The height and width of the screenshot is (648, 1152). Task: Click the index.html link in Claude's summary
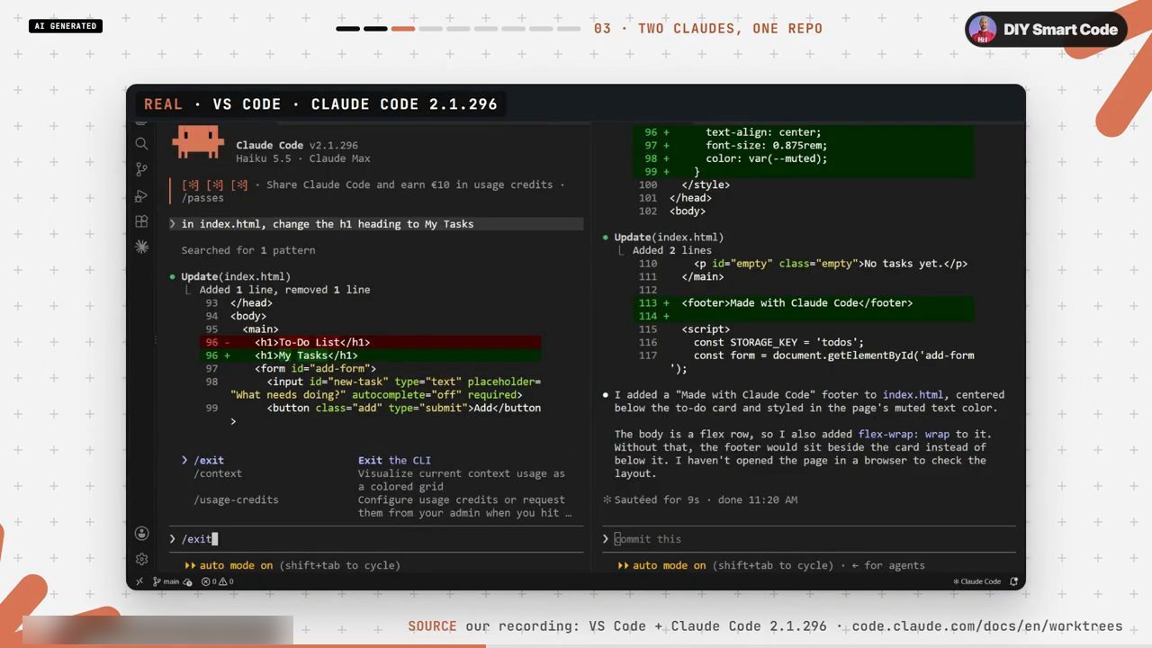[x=913, y=394]
